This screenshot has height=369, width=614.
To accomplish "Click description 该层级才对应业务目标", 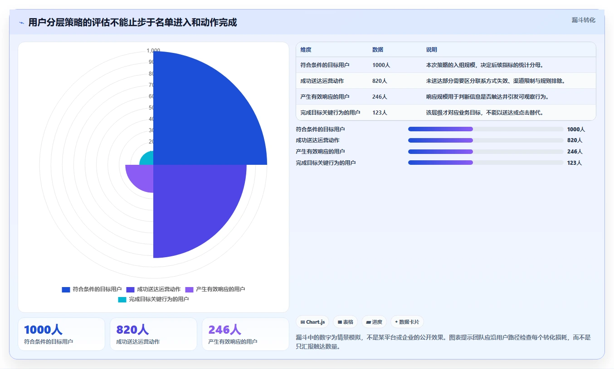I will pyautogui.click(x=485, y=113).
